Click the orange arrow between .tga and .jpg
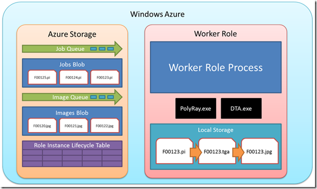The height and width of the screenshot is (189, 317). click(x=238, y=152)
